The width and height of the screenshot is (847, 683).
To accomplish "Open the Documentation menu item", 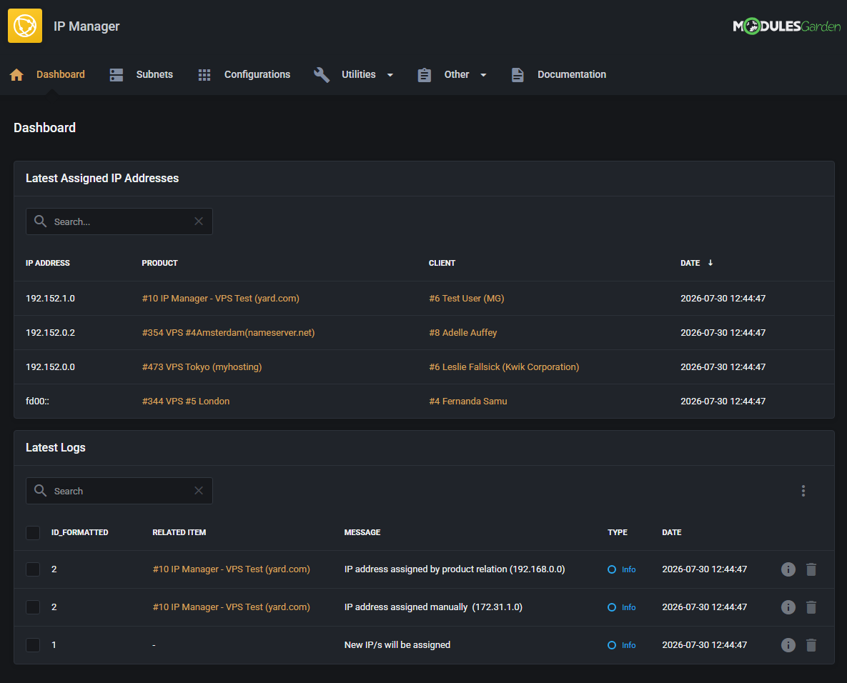I will pos(572,74).
